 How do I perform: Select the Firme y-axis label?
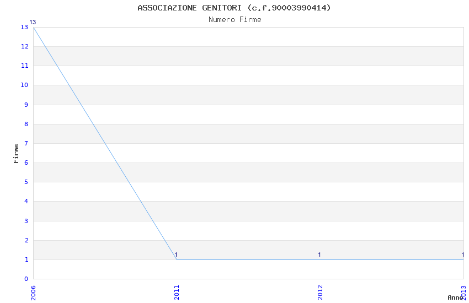tap(16, 154)
